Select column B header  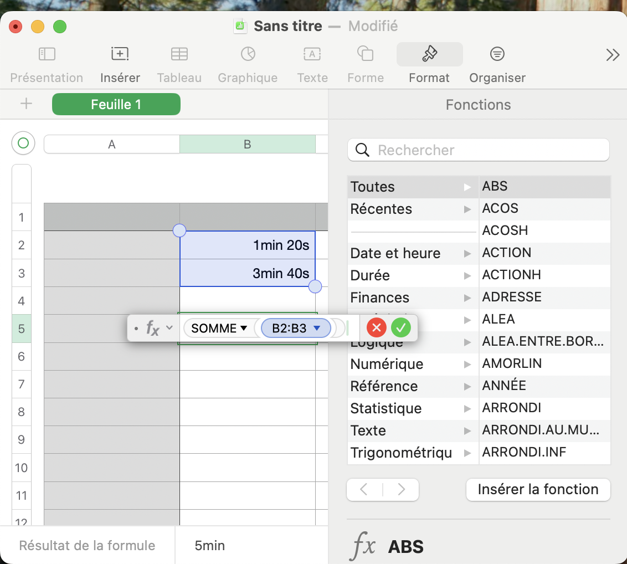[247, 144]
